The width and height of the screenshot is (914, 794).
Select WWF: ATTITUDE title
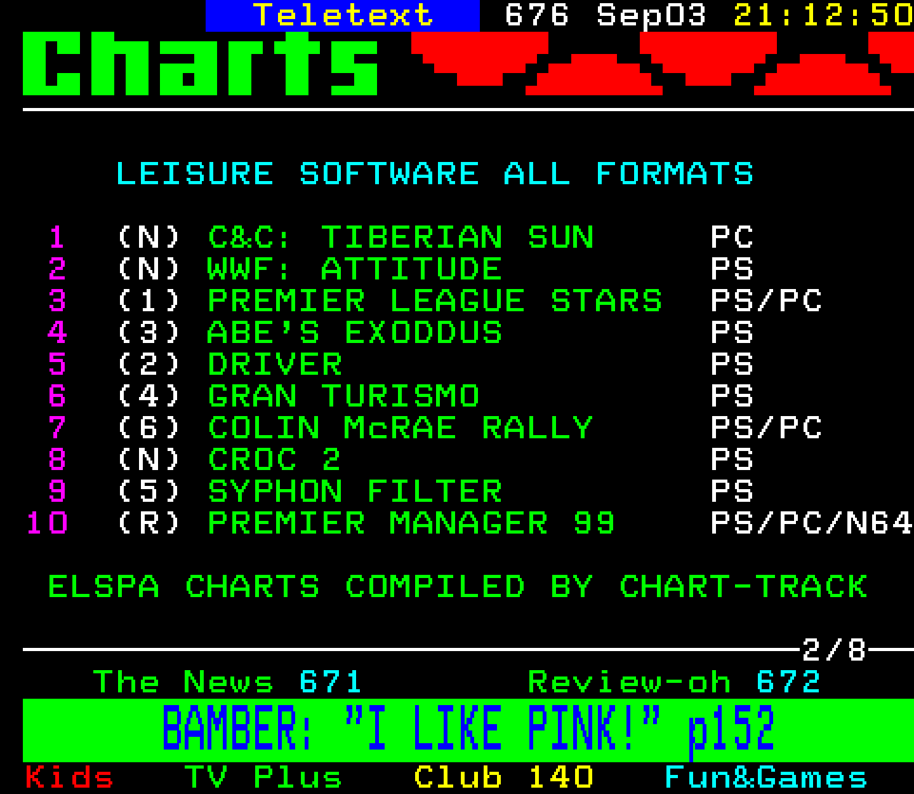(355, 269)
